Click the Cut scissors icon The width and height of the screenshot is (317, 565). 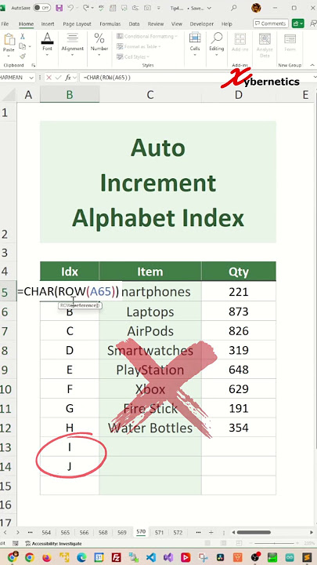click(22, 36)
